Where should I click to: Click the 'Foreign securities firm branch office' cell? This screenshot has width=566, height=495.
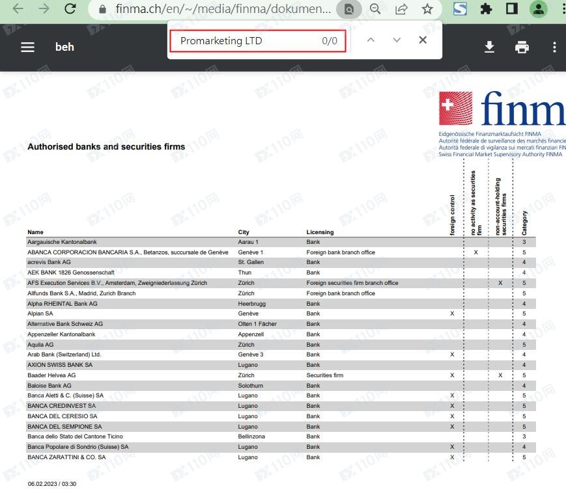(x=352, y=283)
